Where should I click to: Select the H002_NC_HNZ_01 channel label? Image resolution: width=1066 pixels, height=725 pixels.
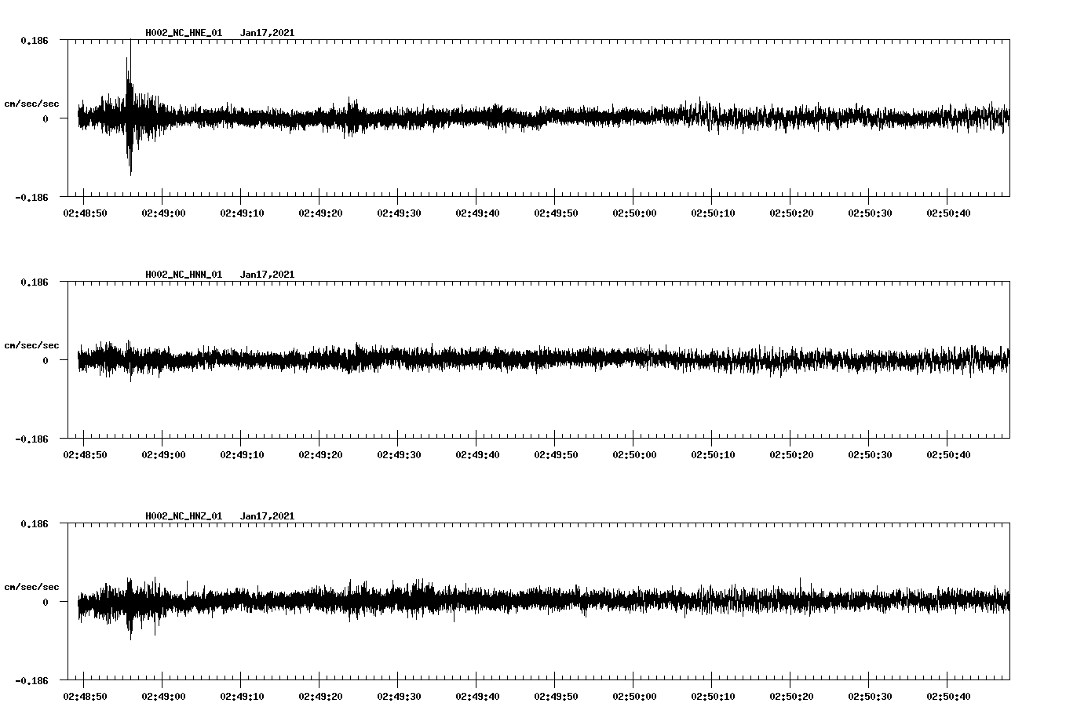coord(182,516)
